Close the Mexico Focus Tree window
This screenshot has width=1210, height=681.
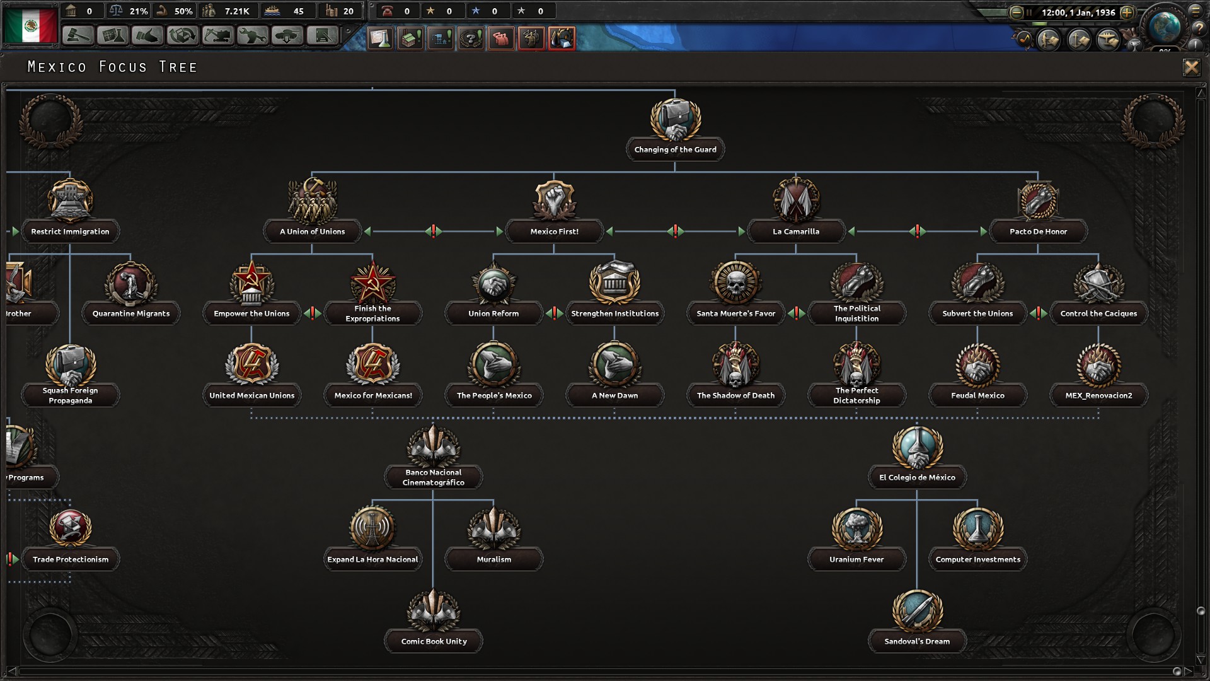1191,67
